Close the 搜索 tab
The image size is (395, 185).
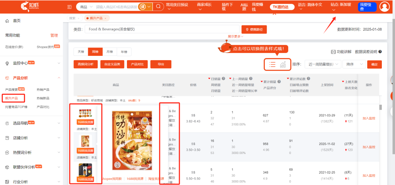[78, 18]
